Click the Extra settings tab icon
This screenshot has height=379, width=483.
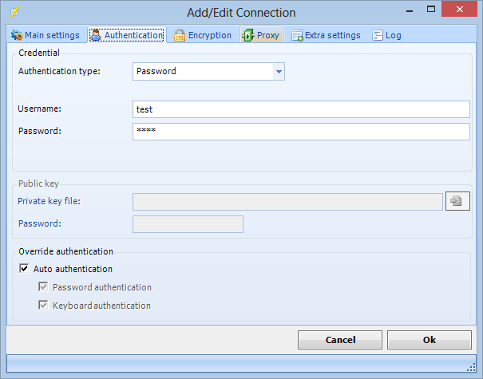click(298, 35)
